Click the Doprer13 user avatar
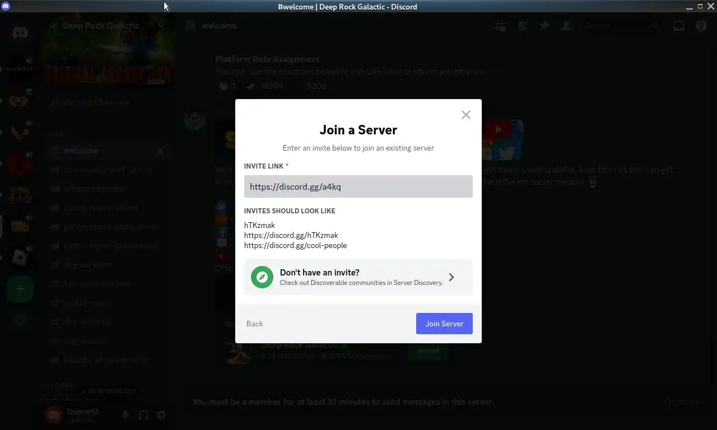 54,415
